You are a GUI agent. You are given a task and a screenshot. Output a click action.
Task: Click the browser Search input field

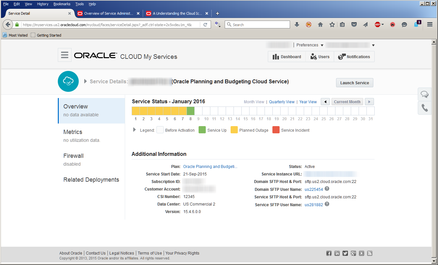257,25
